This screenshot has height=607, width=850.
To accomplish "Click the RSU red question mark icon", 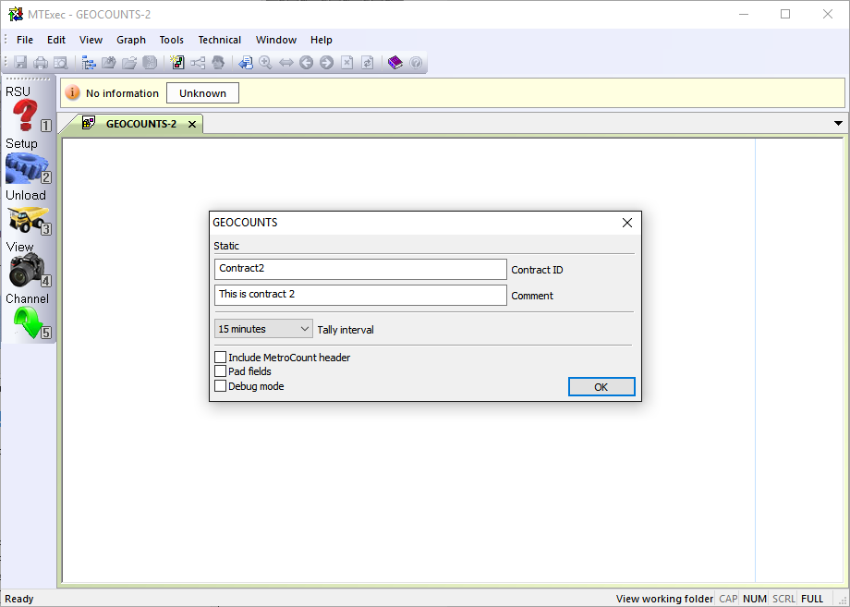I will point(26,115).
